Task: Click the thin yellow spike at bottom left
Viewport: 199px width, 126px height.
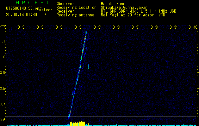Action: coord(13,123)
